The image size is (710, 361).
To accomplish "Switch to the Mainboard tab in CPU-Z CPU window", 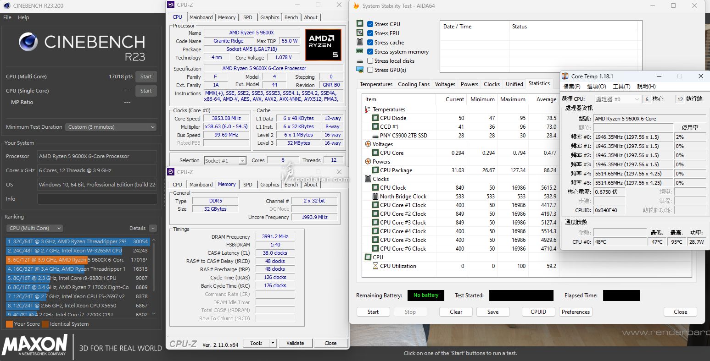I will click(201, 17).
